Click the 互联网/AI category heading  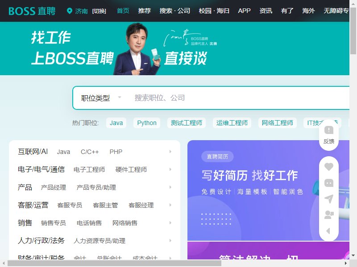33,151
